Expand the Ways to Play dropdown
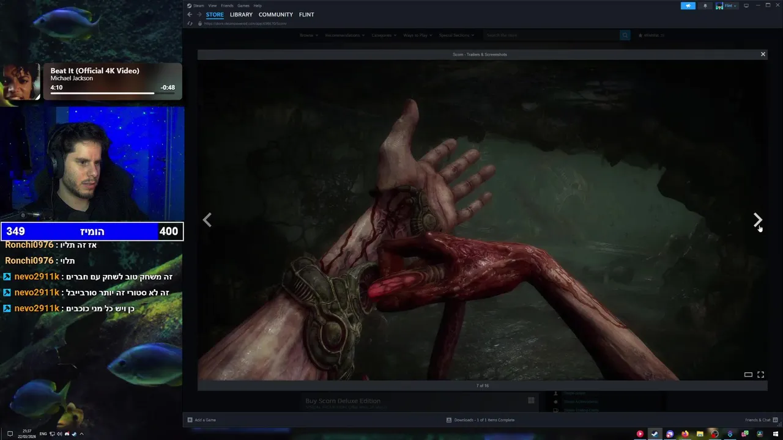This screenshot has height=440, width=783. pos(417,35)
